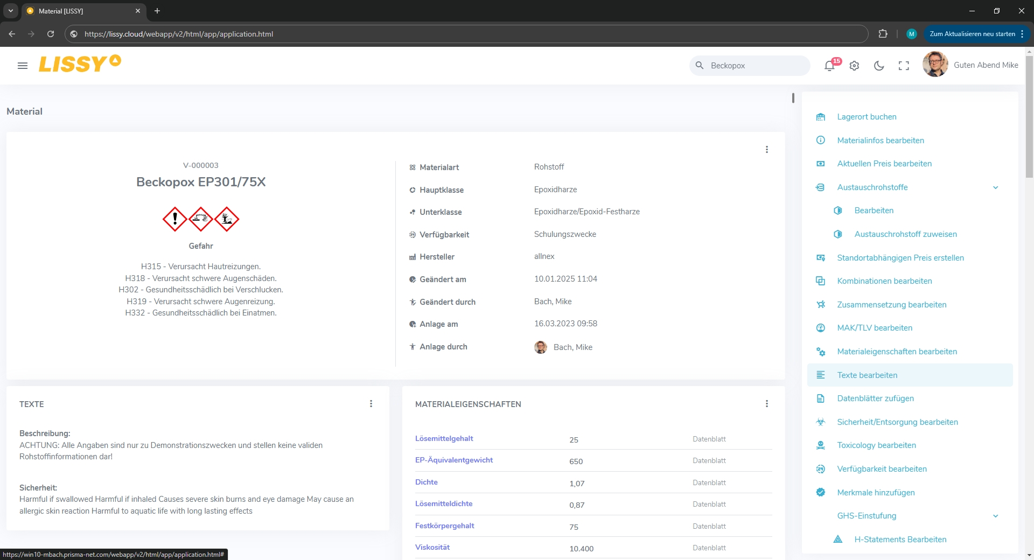Click the Zusammensetzung icon

(x=821, y=305)
